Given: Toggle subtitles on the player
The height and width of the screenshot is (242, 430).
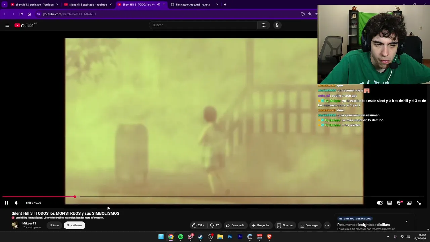Looking at the screenshot, I should pyautogui.click(x=390, y=203).
